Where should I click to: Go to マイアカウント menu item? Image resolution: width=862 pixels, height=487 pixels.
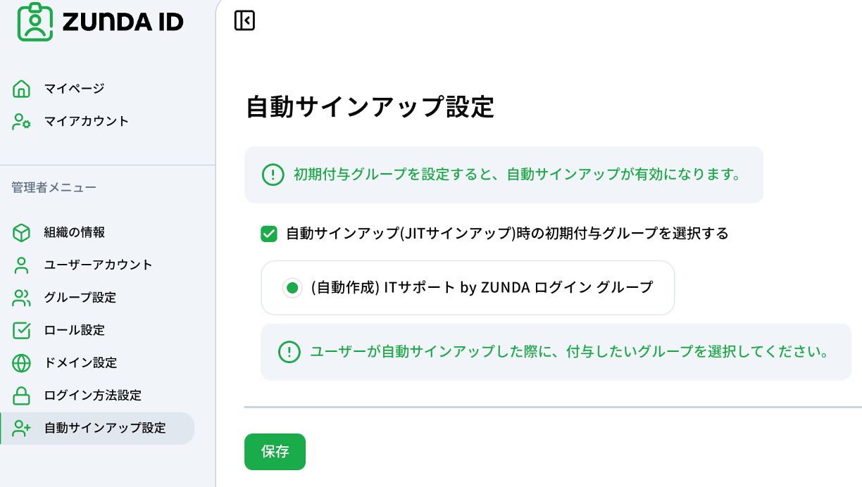click(87, 122)
